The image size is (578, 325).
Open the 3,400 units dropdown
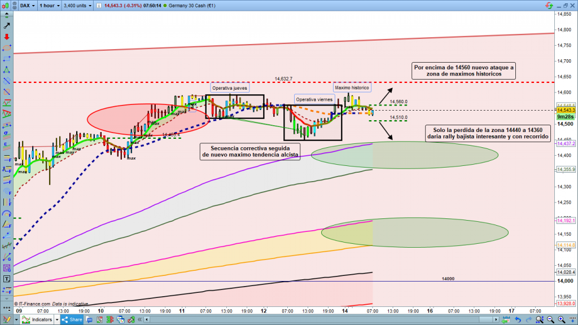[77, 6]
